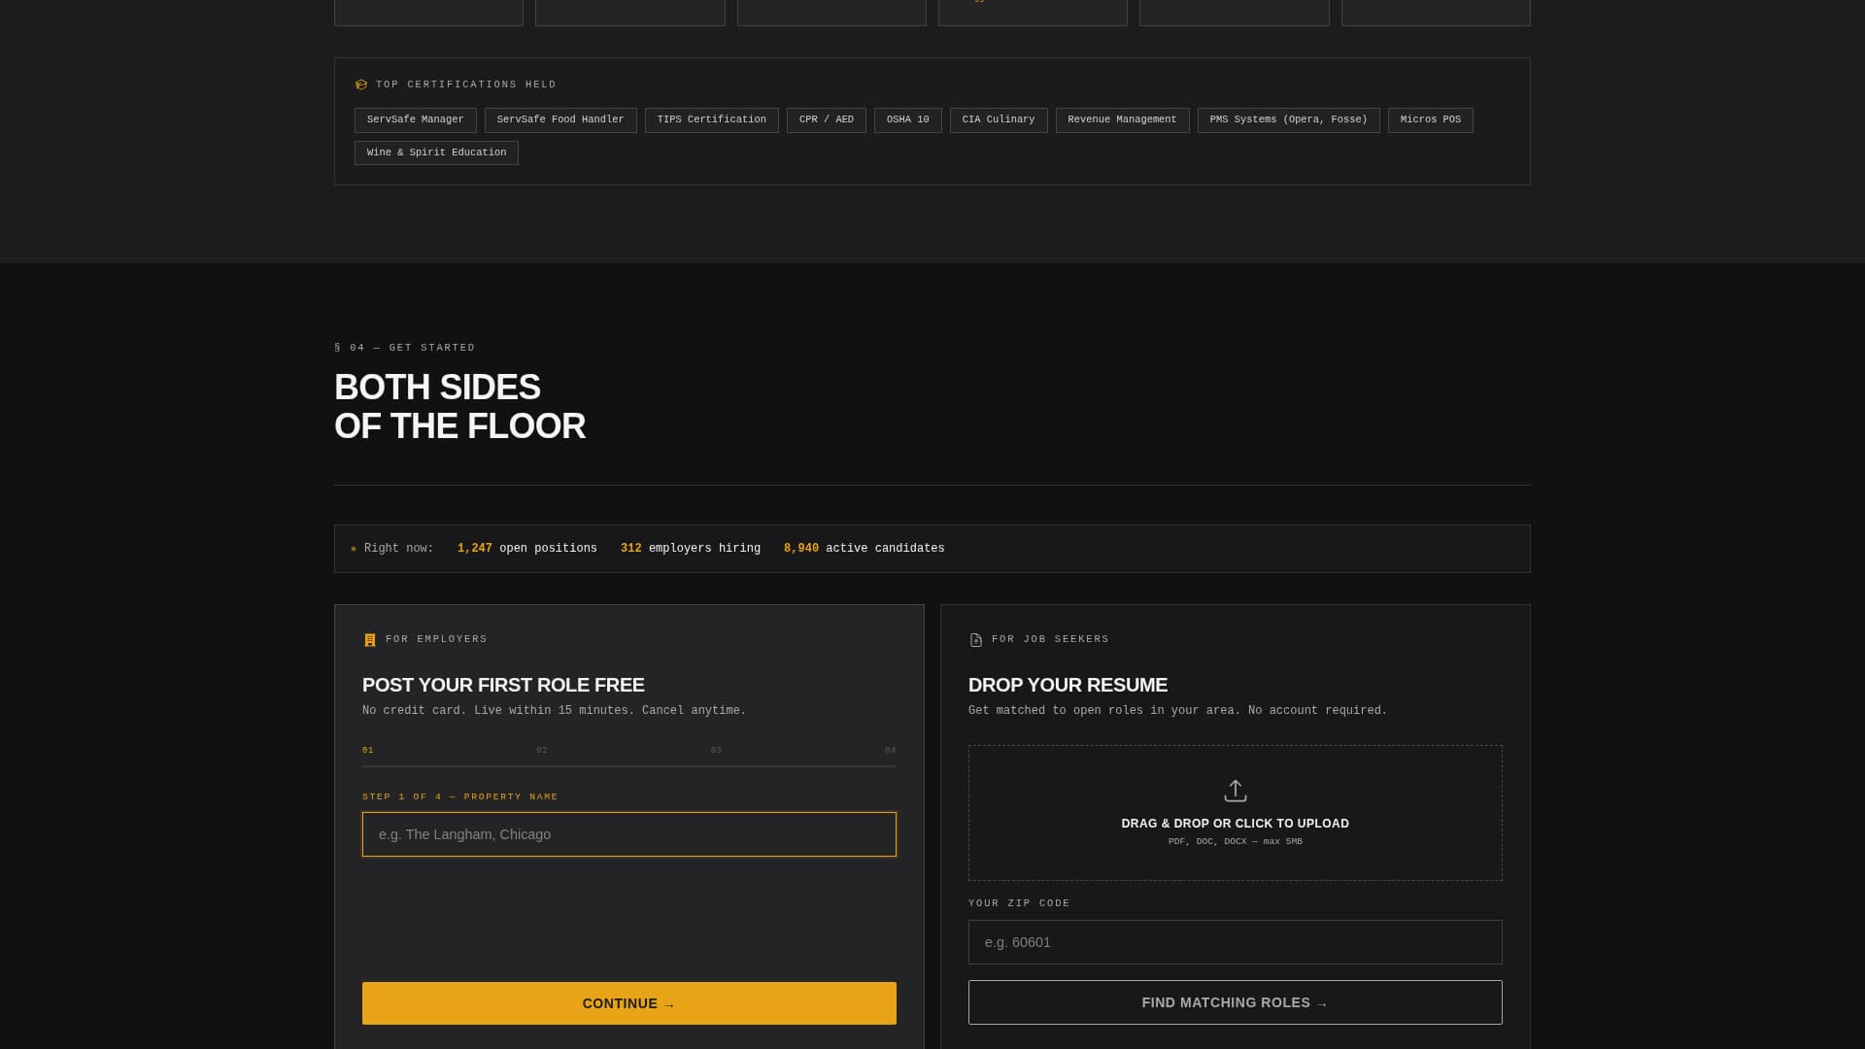
Task: Select the Micros POS certification tag
Action: click(1429, 119)
